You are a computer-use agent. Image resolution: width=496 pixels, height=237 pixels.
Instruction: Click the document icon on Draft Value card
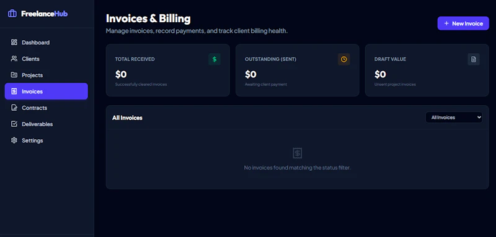coord(474,59)
